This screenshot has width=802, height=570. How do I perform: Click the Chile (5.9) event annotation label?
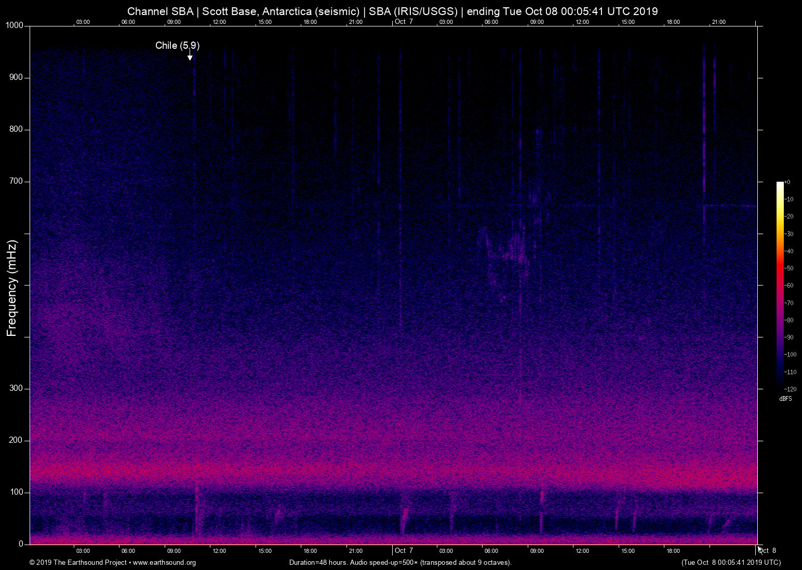(177, 46)
